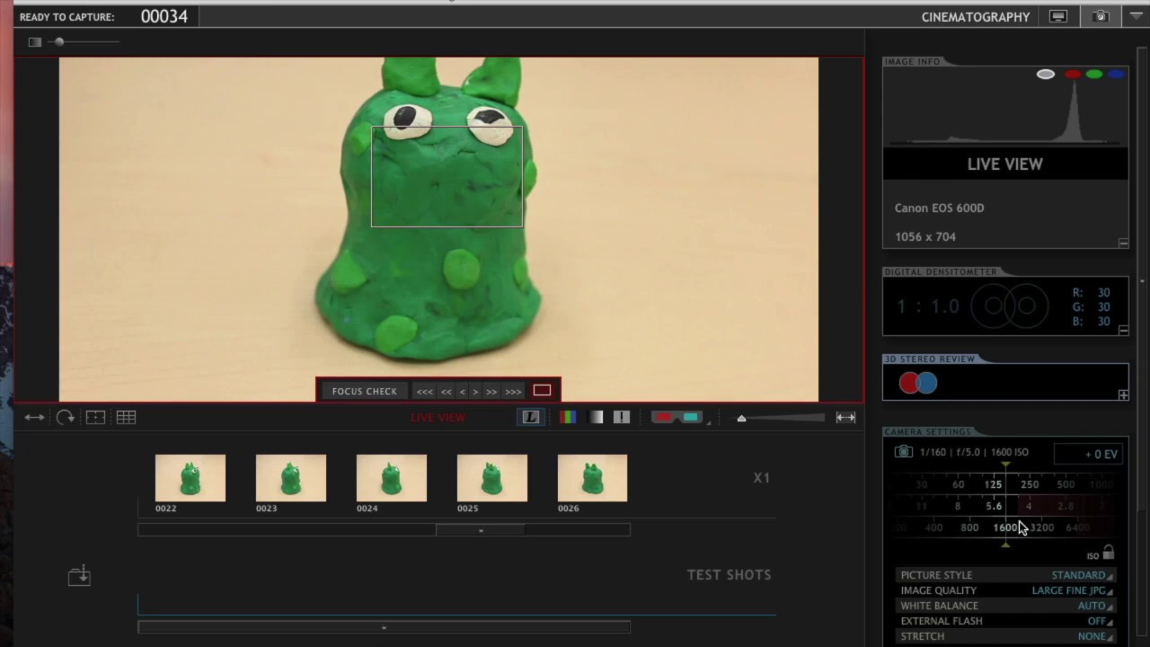Viewport: 1150px width, 647px height.
Task: Click the zoom slider triangle handle
Action: pyautogui.click(x=741, y=418)
